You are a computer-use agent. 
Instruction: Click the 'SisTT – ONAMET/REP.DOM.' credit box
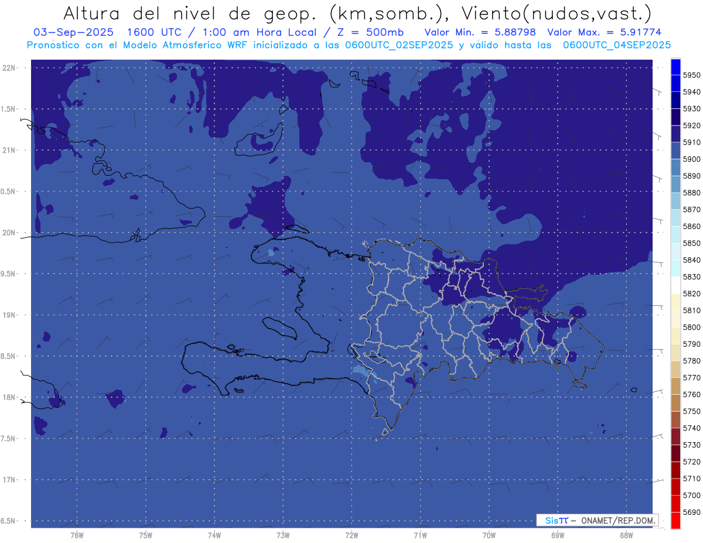(x=598, y=520)
